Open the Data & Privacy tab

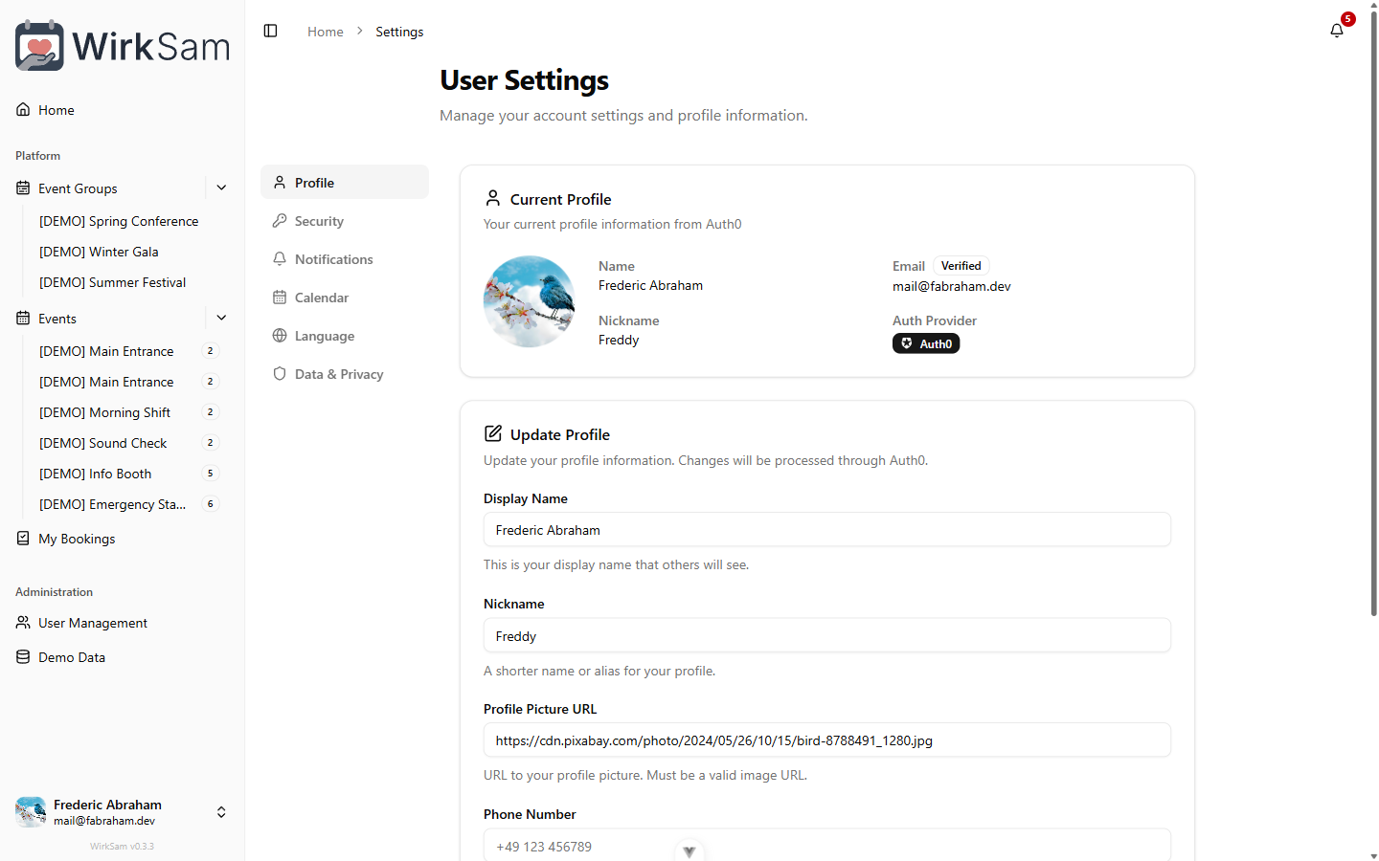[x=345, y=374]
